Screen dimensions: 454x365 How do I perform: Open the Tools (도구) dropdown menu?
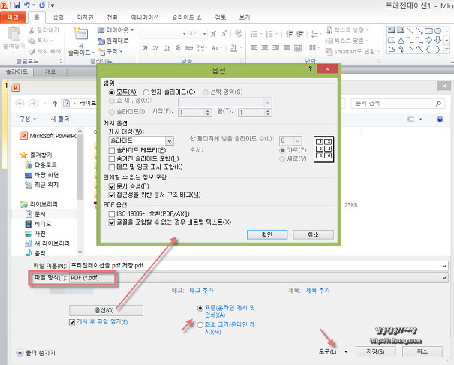click(x=333, y=351)
